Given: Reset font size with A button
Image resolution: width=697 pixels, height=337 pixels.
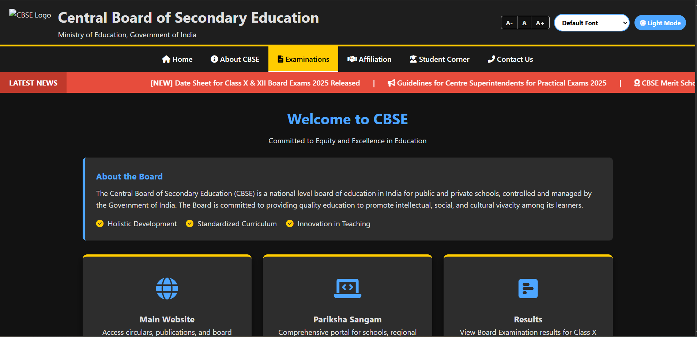Looking at the screenshot, I should click(524, 23).
